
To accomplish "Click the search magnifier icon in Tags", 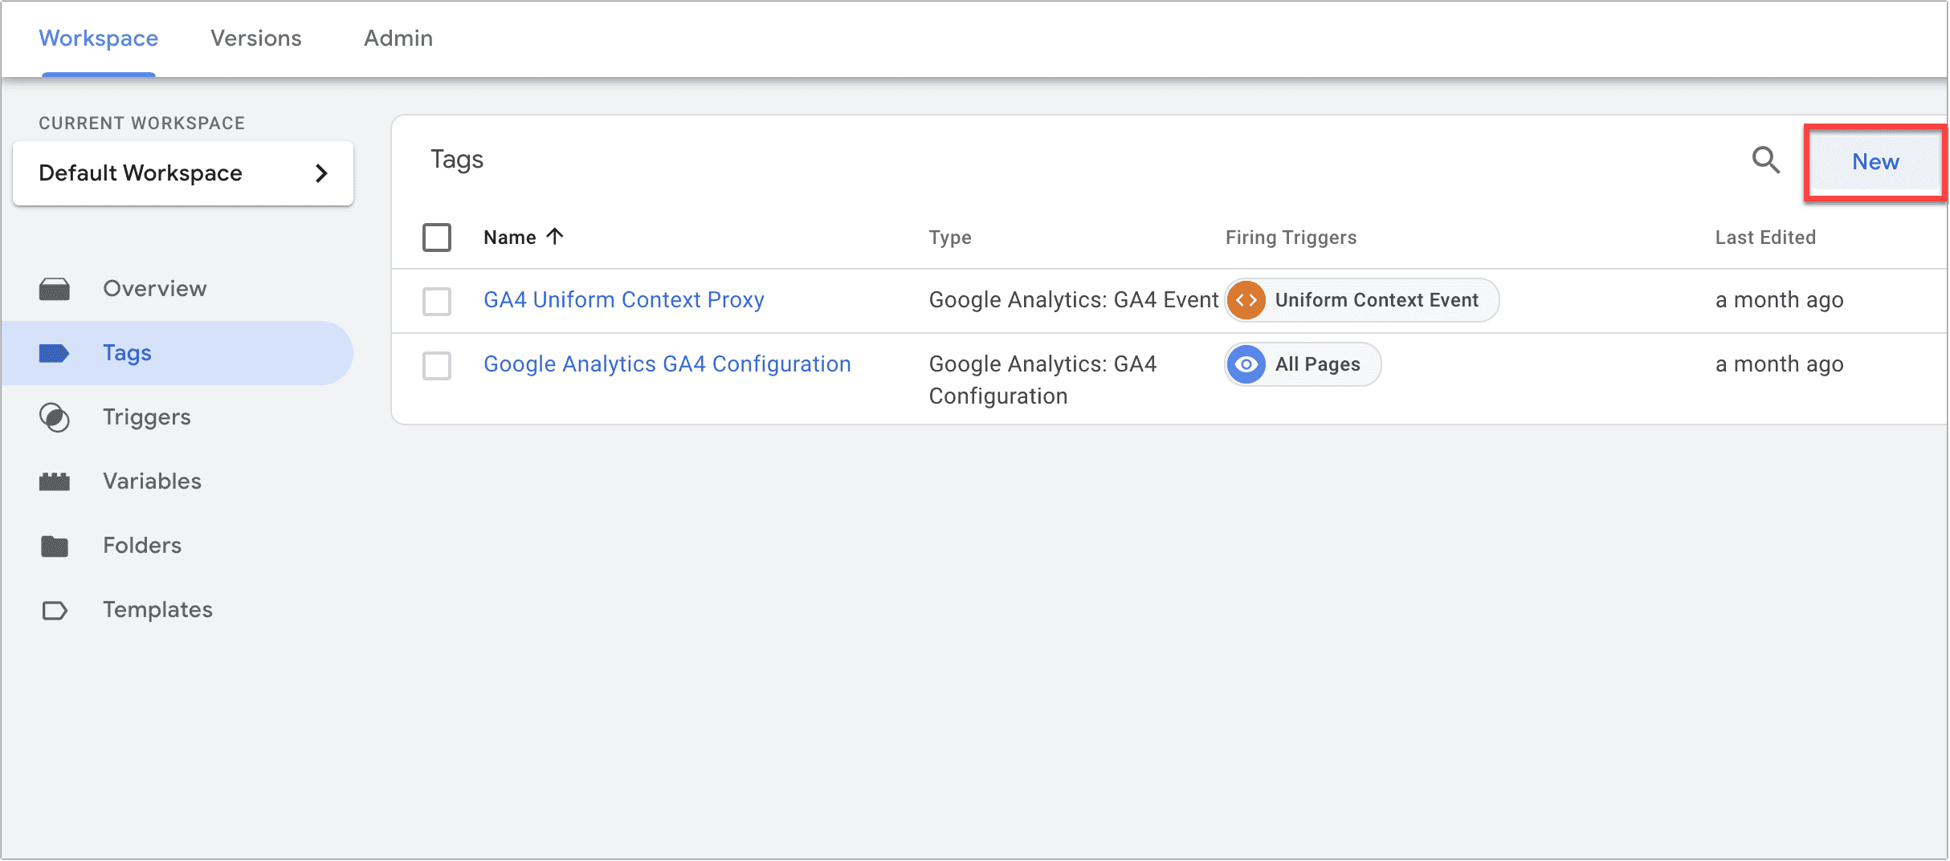I will [x=1765, y=160].
